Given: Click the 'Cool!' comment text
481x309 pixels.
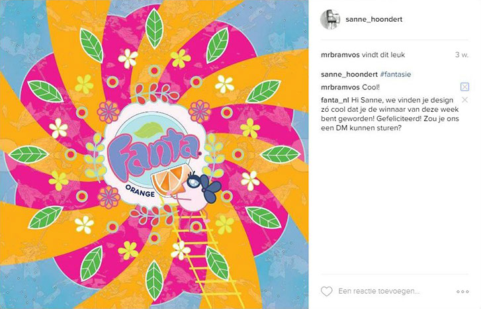Looking at the screenshot, I should (x=371, y=87).
